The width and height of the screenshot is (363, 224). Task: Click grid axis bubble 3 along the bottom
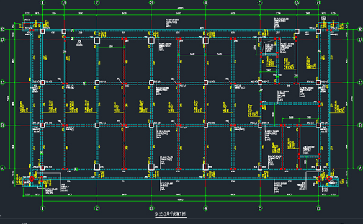click(x=151, y=208)
